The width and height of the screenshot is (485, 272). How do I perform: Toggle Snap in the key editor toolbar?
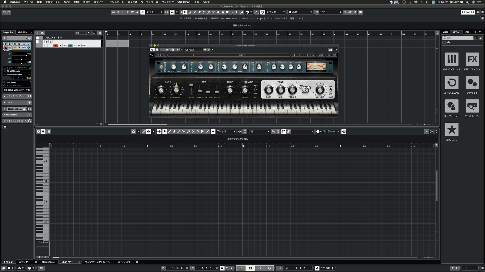pos(213,131)
